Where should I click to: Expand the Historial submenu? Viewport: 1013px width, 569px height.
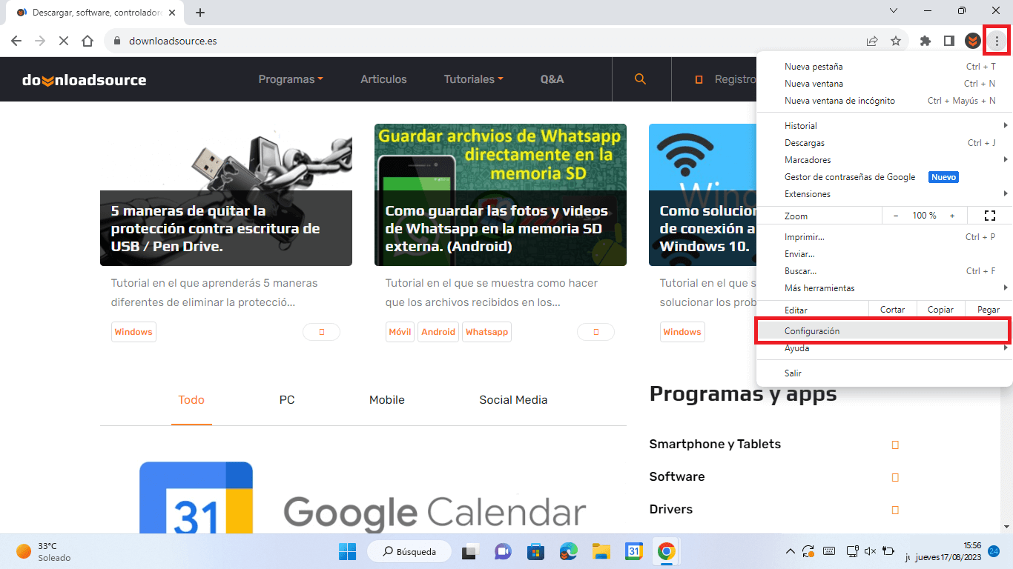884,126
